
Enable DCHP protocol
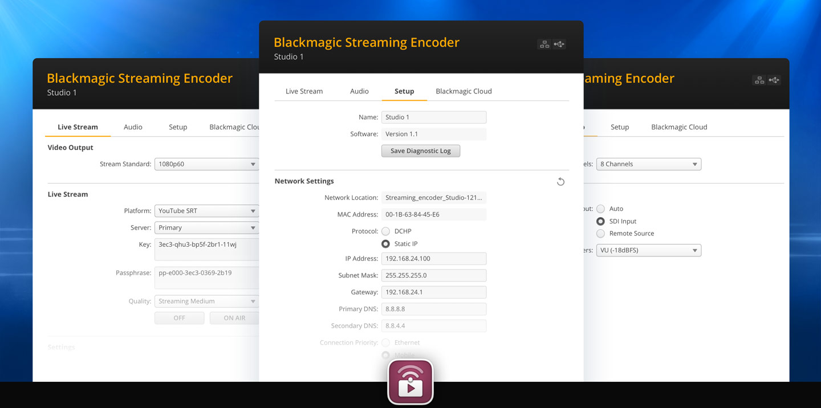point(385,231)
